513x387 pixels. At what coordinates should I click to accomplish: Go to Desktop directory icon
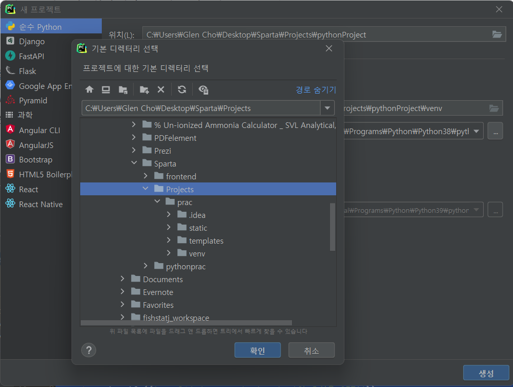click(106, 89)
